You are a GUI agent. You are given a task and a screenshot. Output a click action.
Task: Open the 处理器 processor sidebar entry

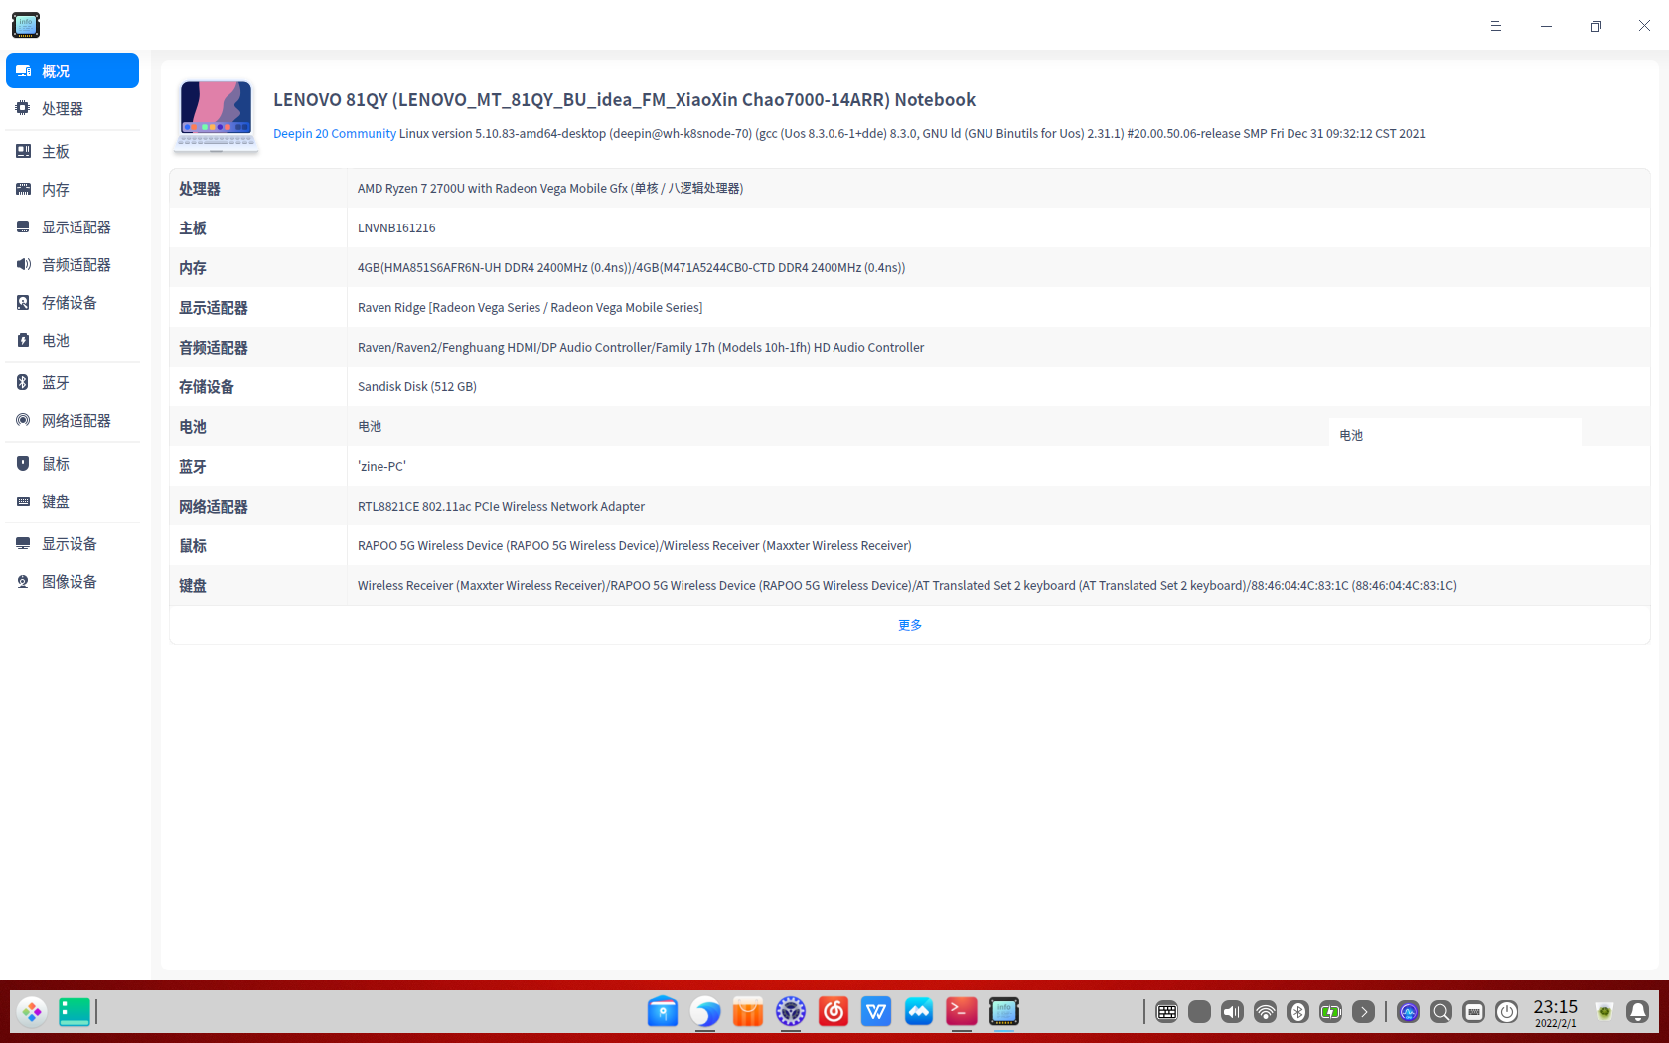coord(73,108)
